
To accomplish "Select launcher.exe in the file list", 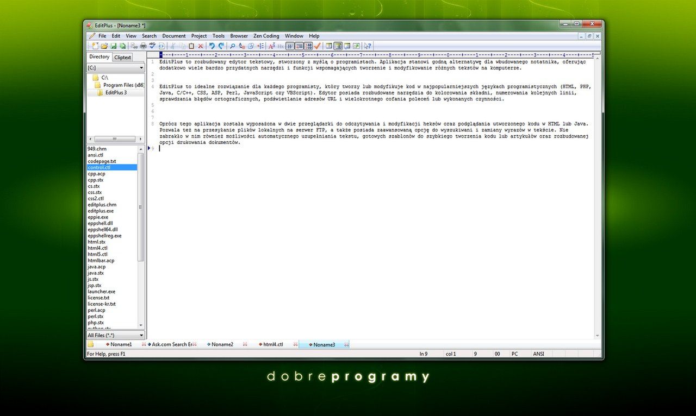I will pyautogui.click(x=102, y=292).
